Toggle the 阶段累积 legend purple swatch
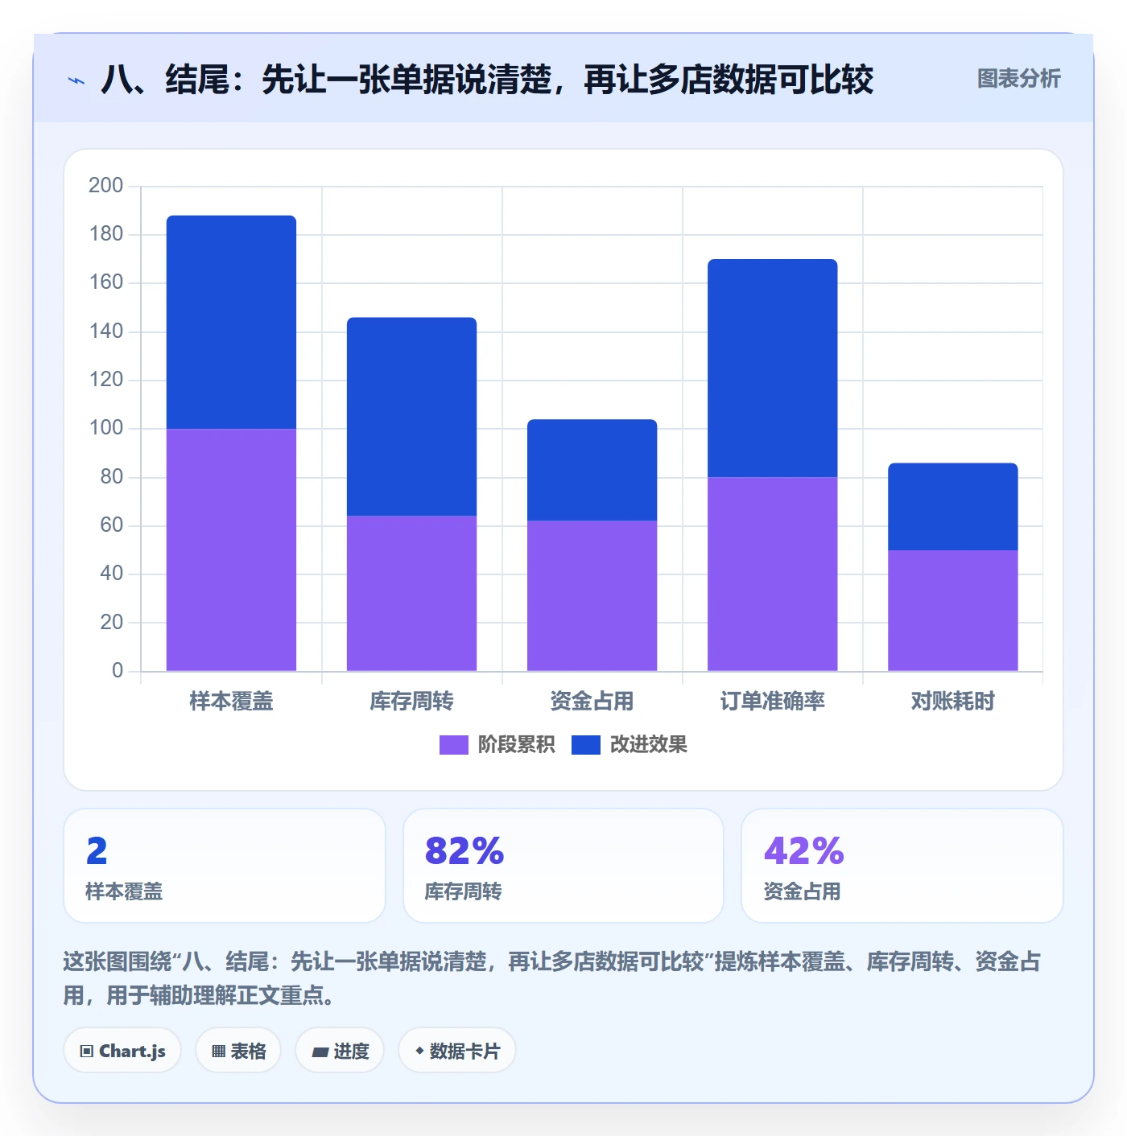This screenshot has height=1136, width=1127. point(453,745)
